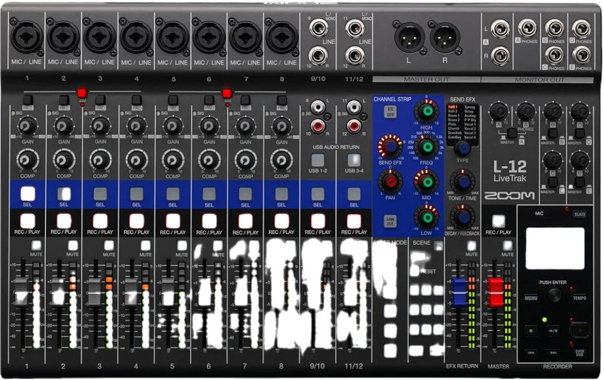Screen dimensions: 604x380
Task: Click the Master Out L XLR connector
Action: point(409,39)
